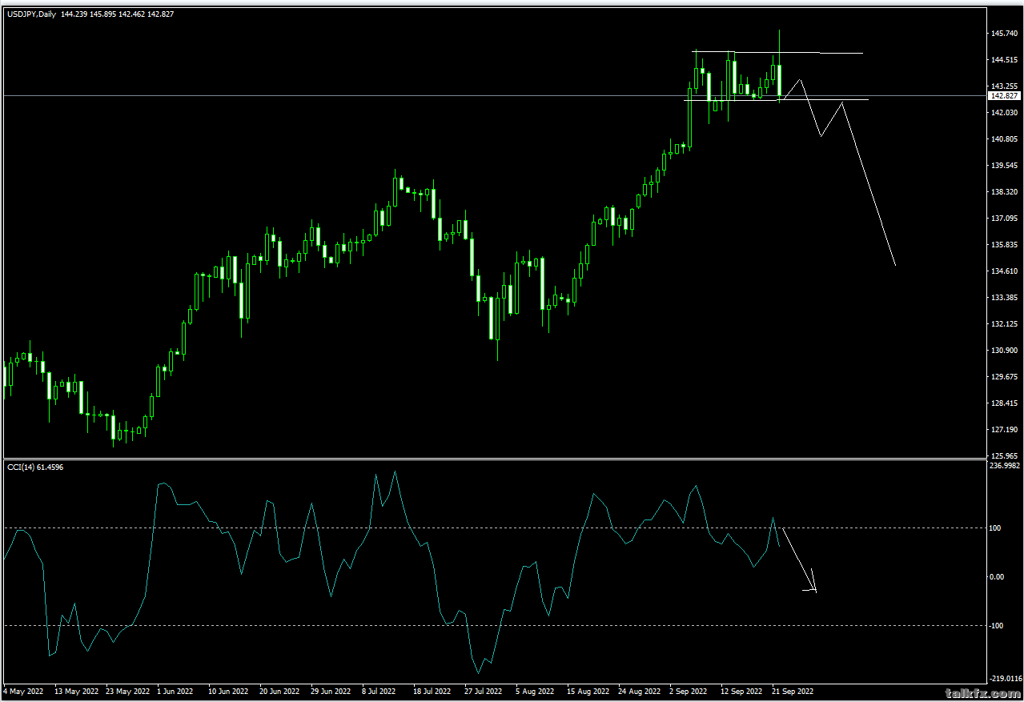1024x702 pixels.
Task: Click the CCI -100 level label
Action: [998, 626]
